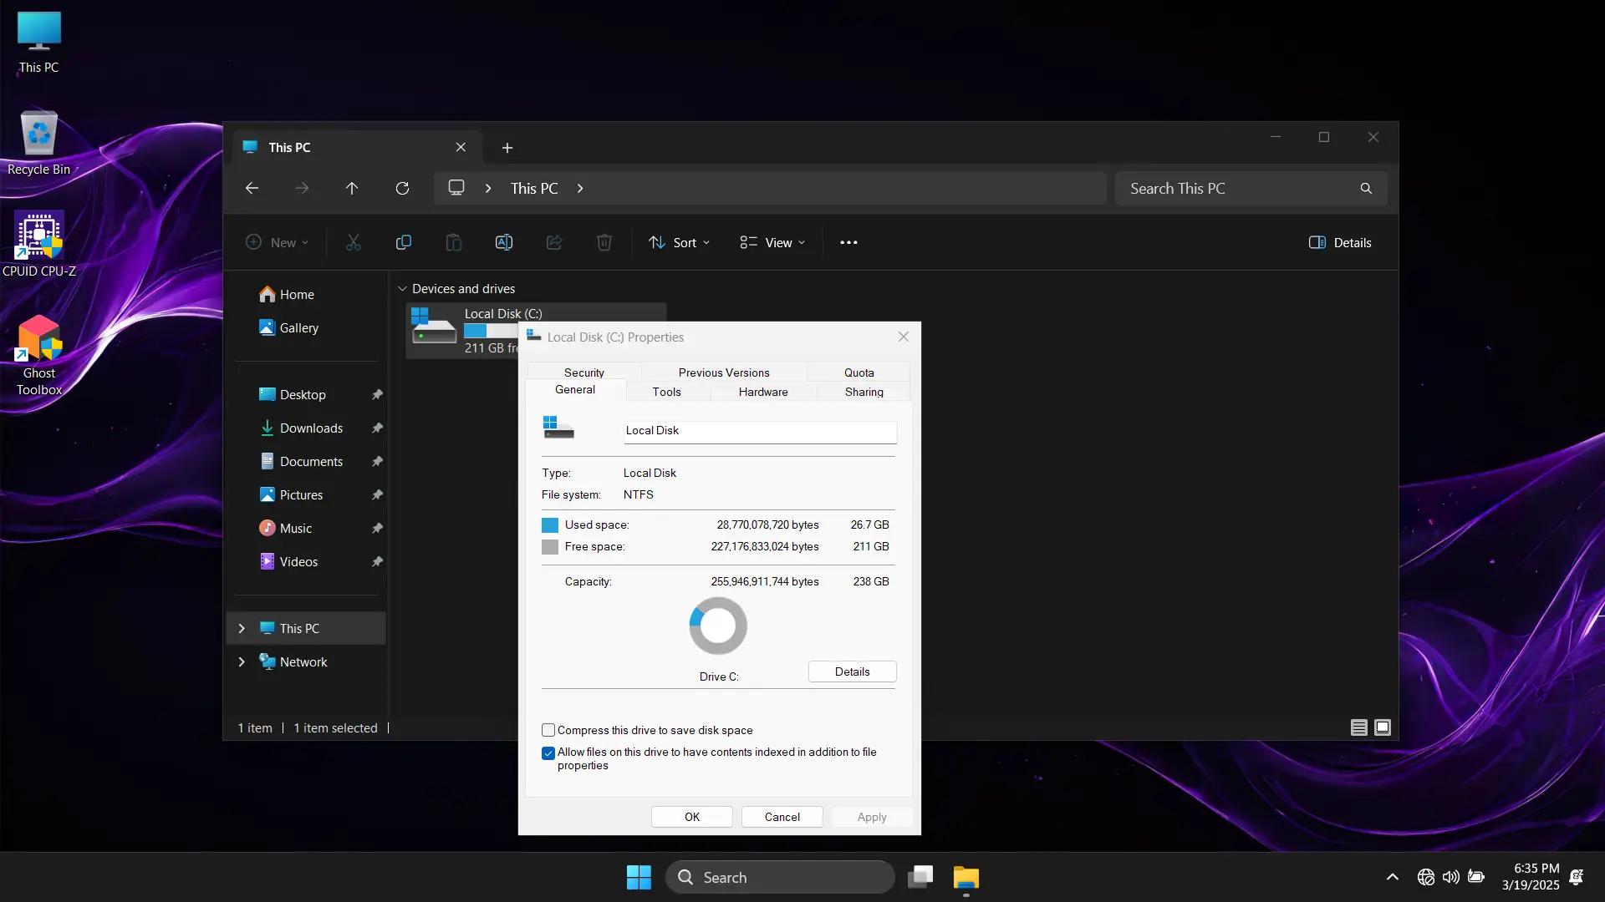This screenshot has width=1605, height=902.
Task: Click the Paste icon in the toolbar
Action: point(453,242)
